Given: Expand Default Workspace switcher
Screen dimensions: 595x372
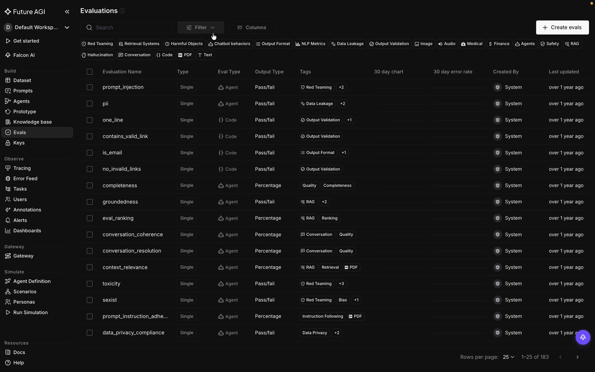Looking at the screenshot, I should pos(37,27).
